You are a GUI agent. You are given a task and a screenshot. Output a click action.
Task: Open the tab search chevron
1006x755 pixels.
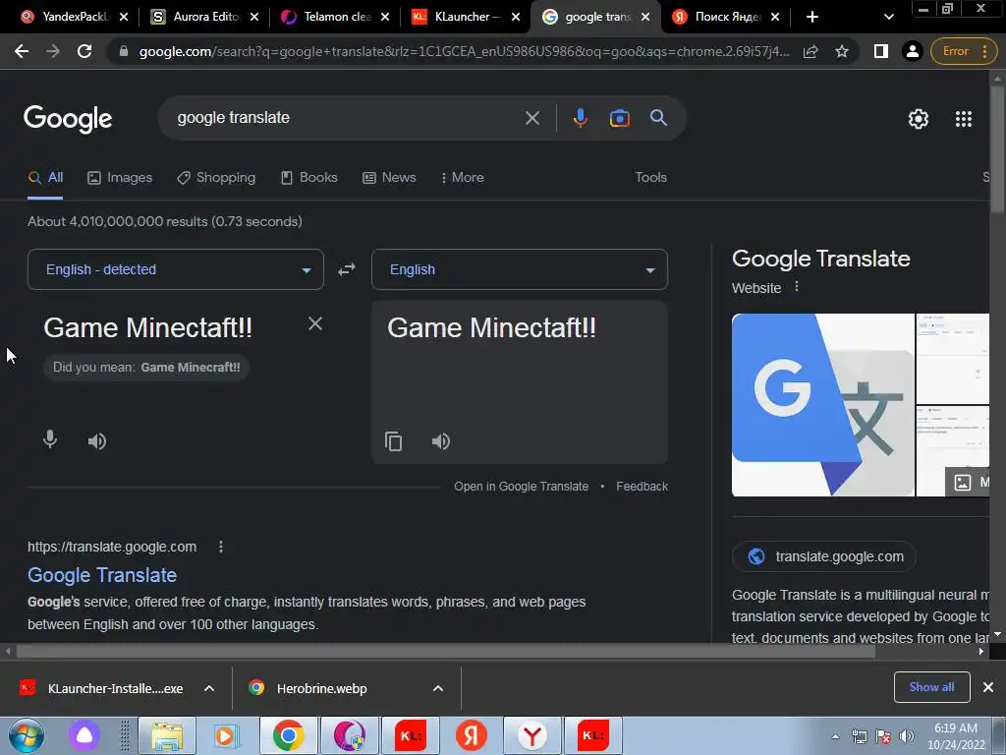coord(888,17)
